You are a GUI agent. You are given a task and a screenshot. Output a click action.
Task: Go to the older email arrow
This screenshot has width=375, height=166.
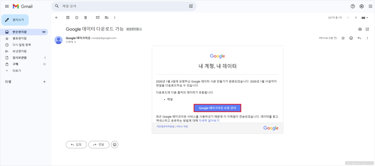pyautogui.click(x=356, y=18)
